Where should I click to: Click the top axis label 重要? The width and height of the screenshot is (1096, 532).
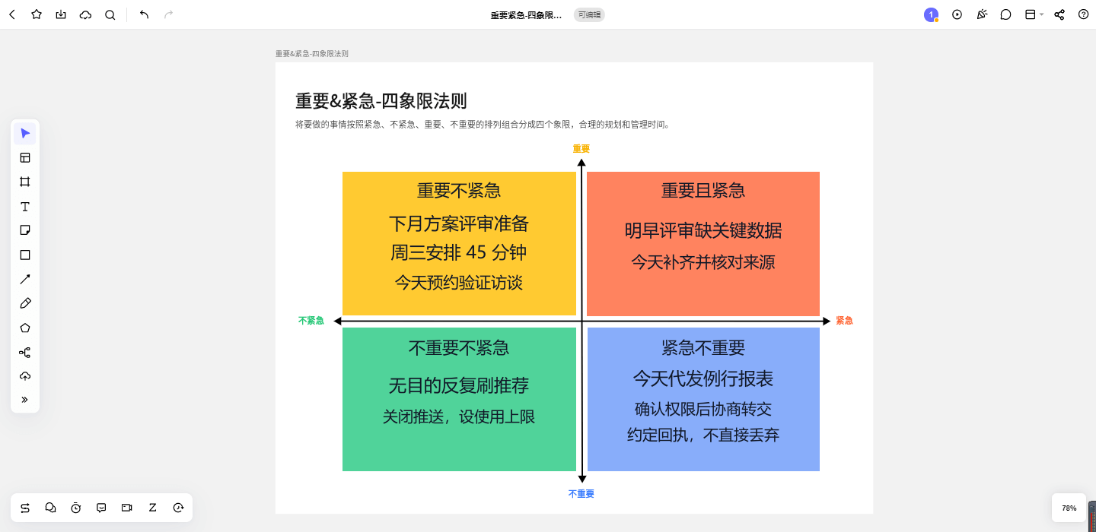pyautogui.click(x=581, y=149)
